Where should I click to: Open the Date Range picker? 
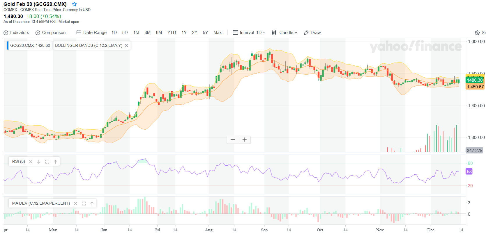pos(91,33)
